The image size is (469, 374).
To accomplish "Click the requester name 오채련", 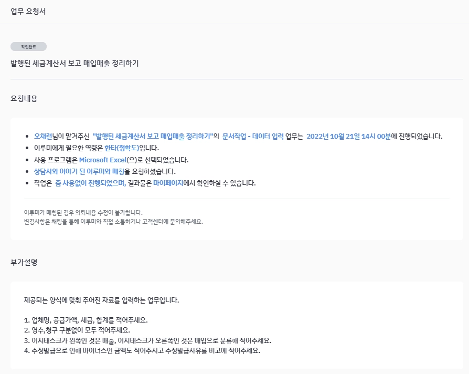I will coord(43,136).
